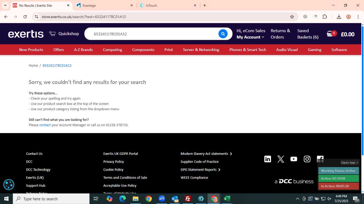
Task: Open Cookie Policy footer link
Action: tap(113, 169)
